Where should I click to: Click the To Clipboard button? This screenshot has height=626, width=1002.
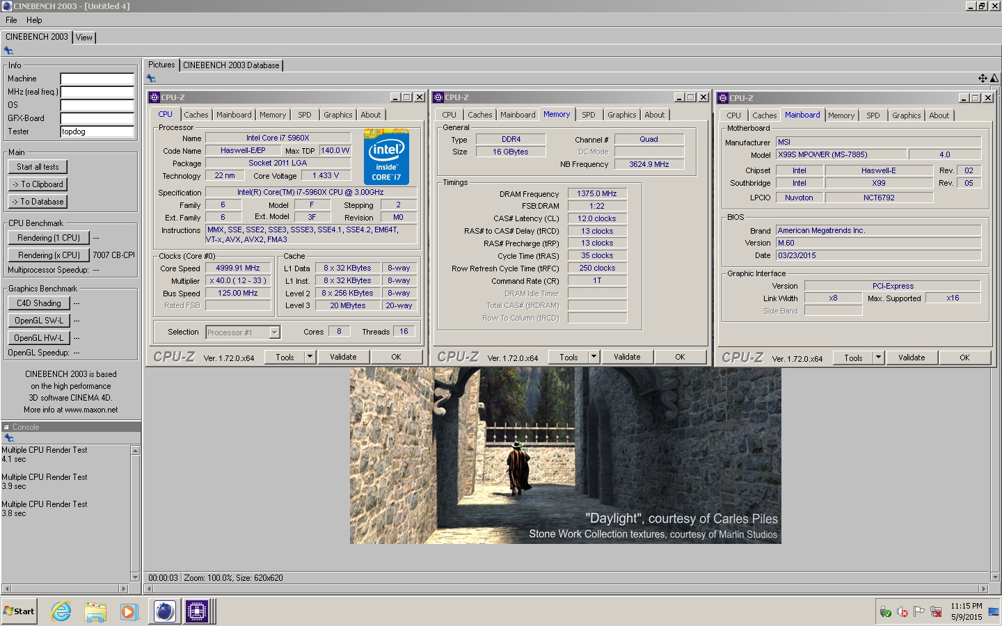coord(38,184)
